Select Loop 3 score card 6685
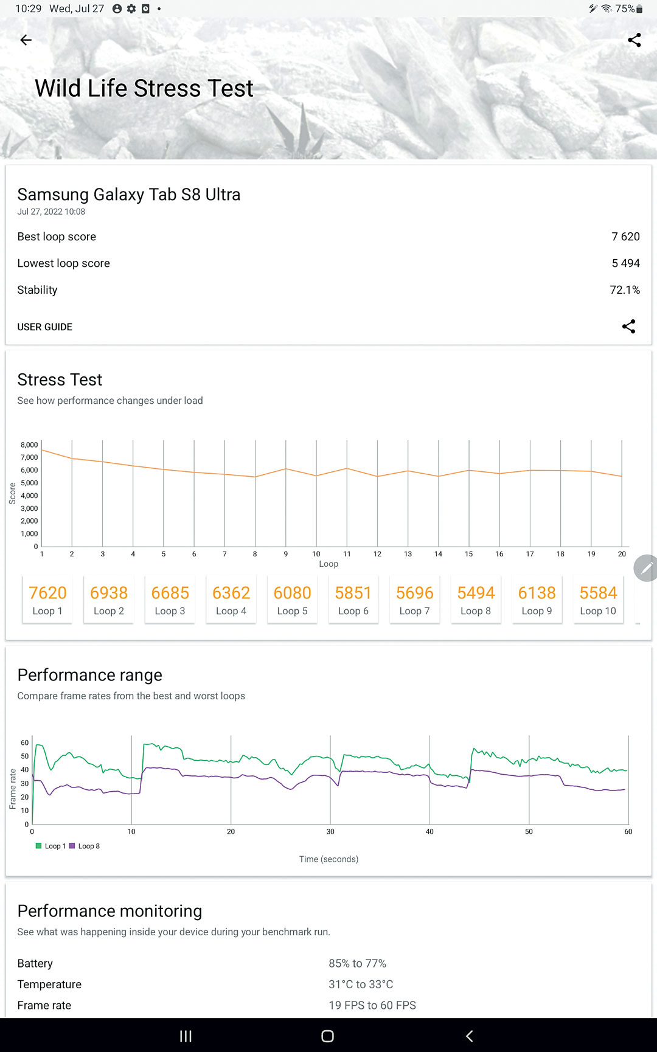Viewport: 657px width, 1052px height. (x=170, y=600)
